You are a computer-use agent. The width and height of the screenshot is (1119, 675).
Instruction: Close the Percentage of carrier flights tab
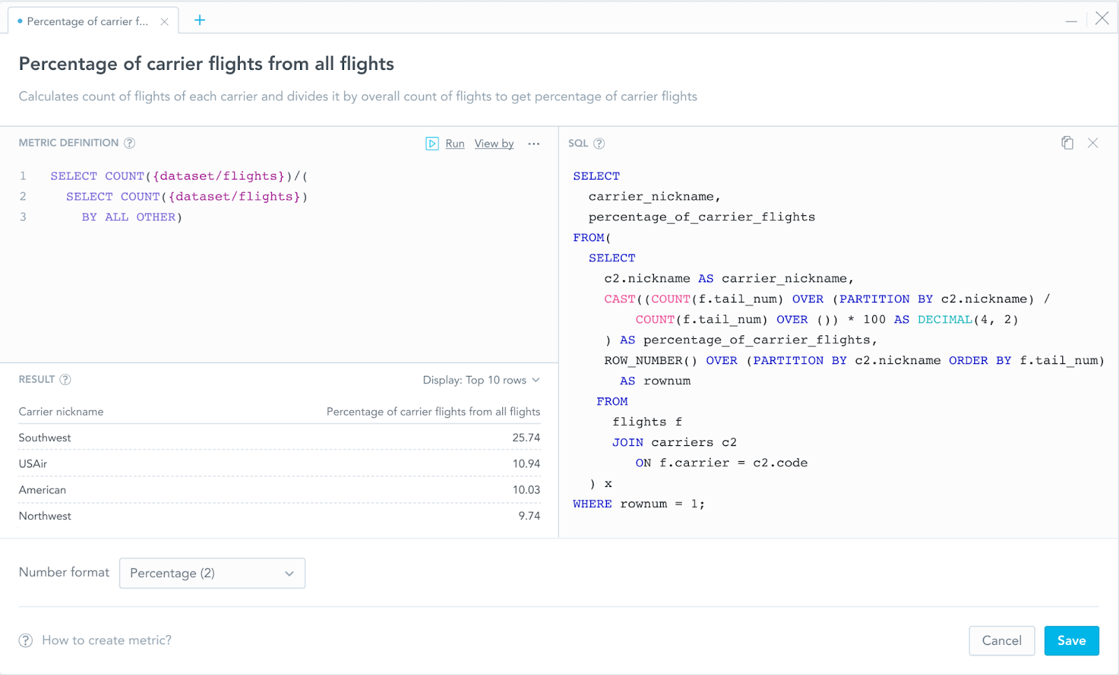(x=164, y=21)
